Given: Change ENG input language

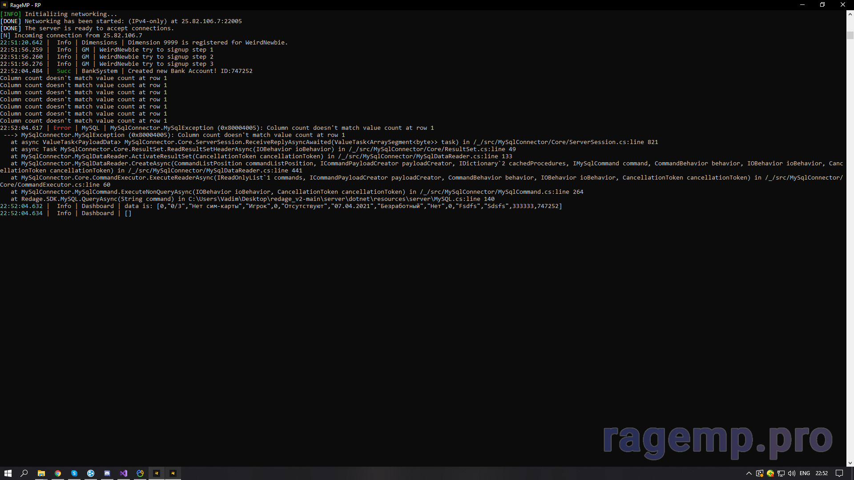Looking at the screenshot, I should tap(805, 473).
